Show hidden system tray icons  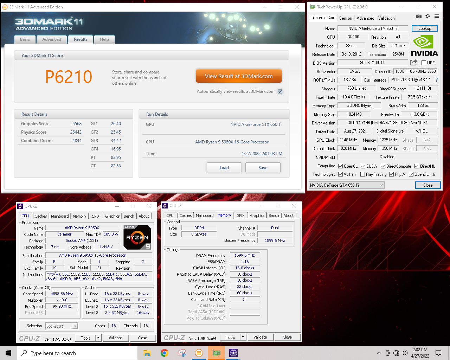(x=379, y=353)
